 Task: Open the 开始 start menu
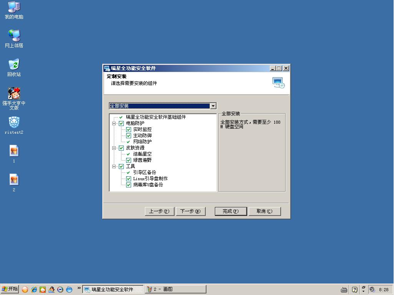10,289
